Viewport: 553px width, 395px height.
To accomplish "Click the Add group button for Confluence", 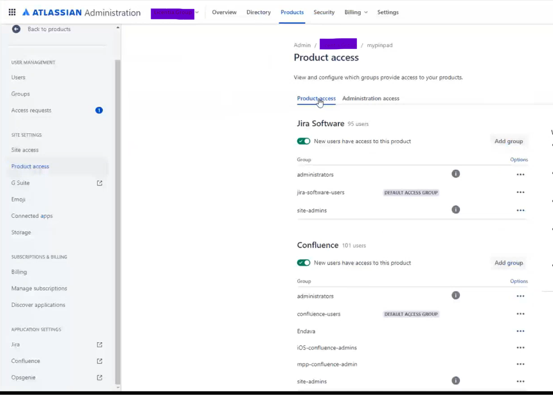I will pos(509,263).
